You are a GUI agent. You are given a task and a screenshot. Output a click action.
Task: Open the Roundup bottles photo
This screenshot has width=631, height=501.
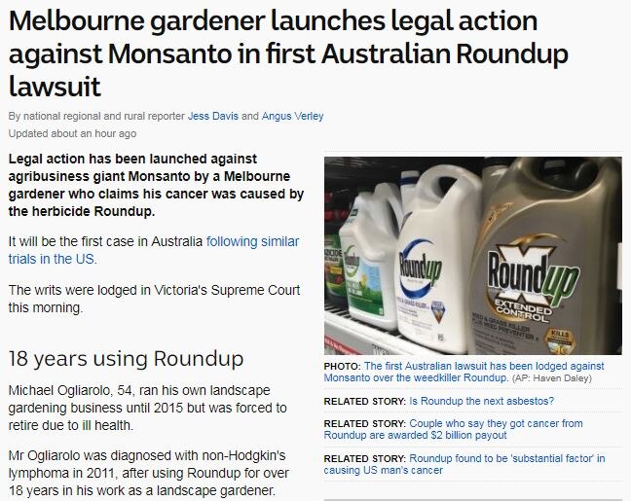[x=473, y=256]
